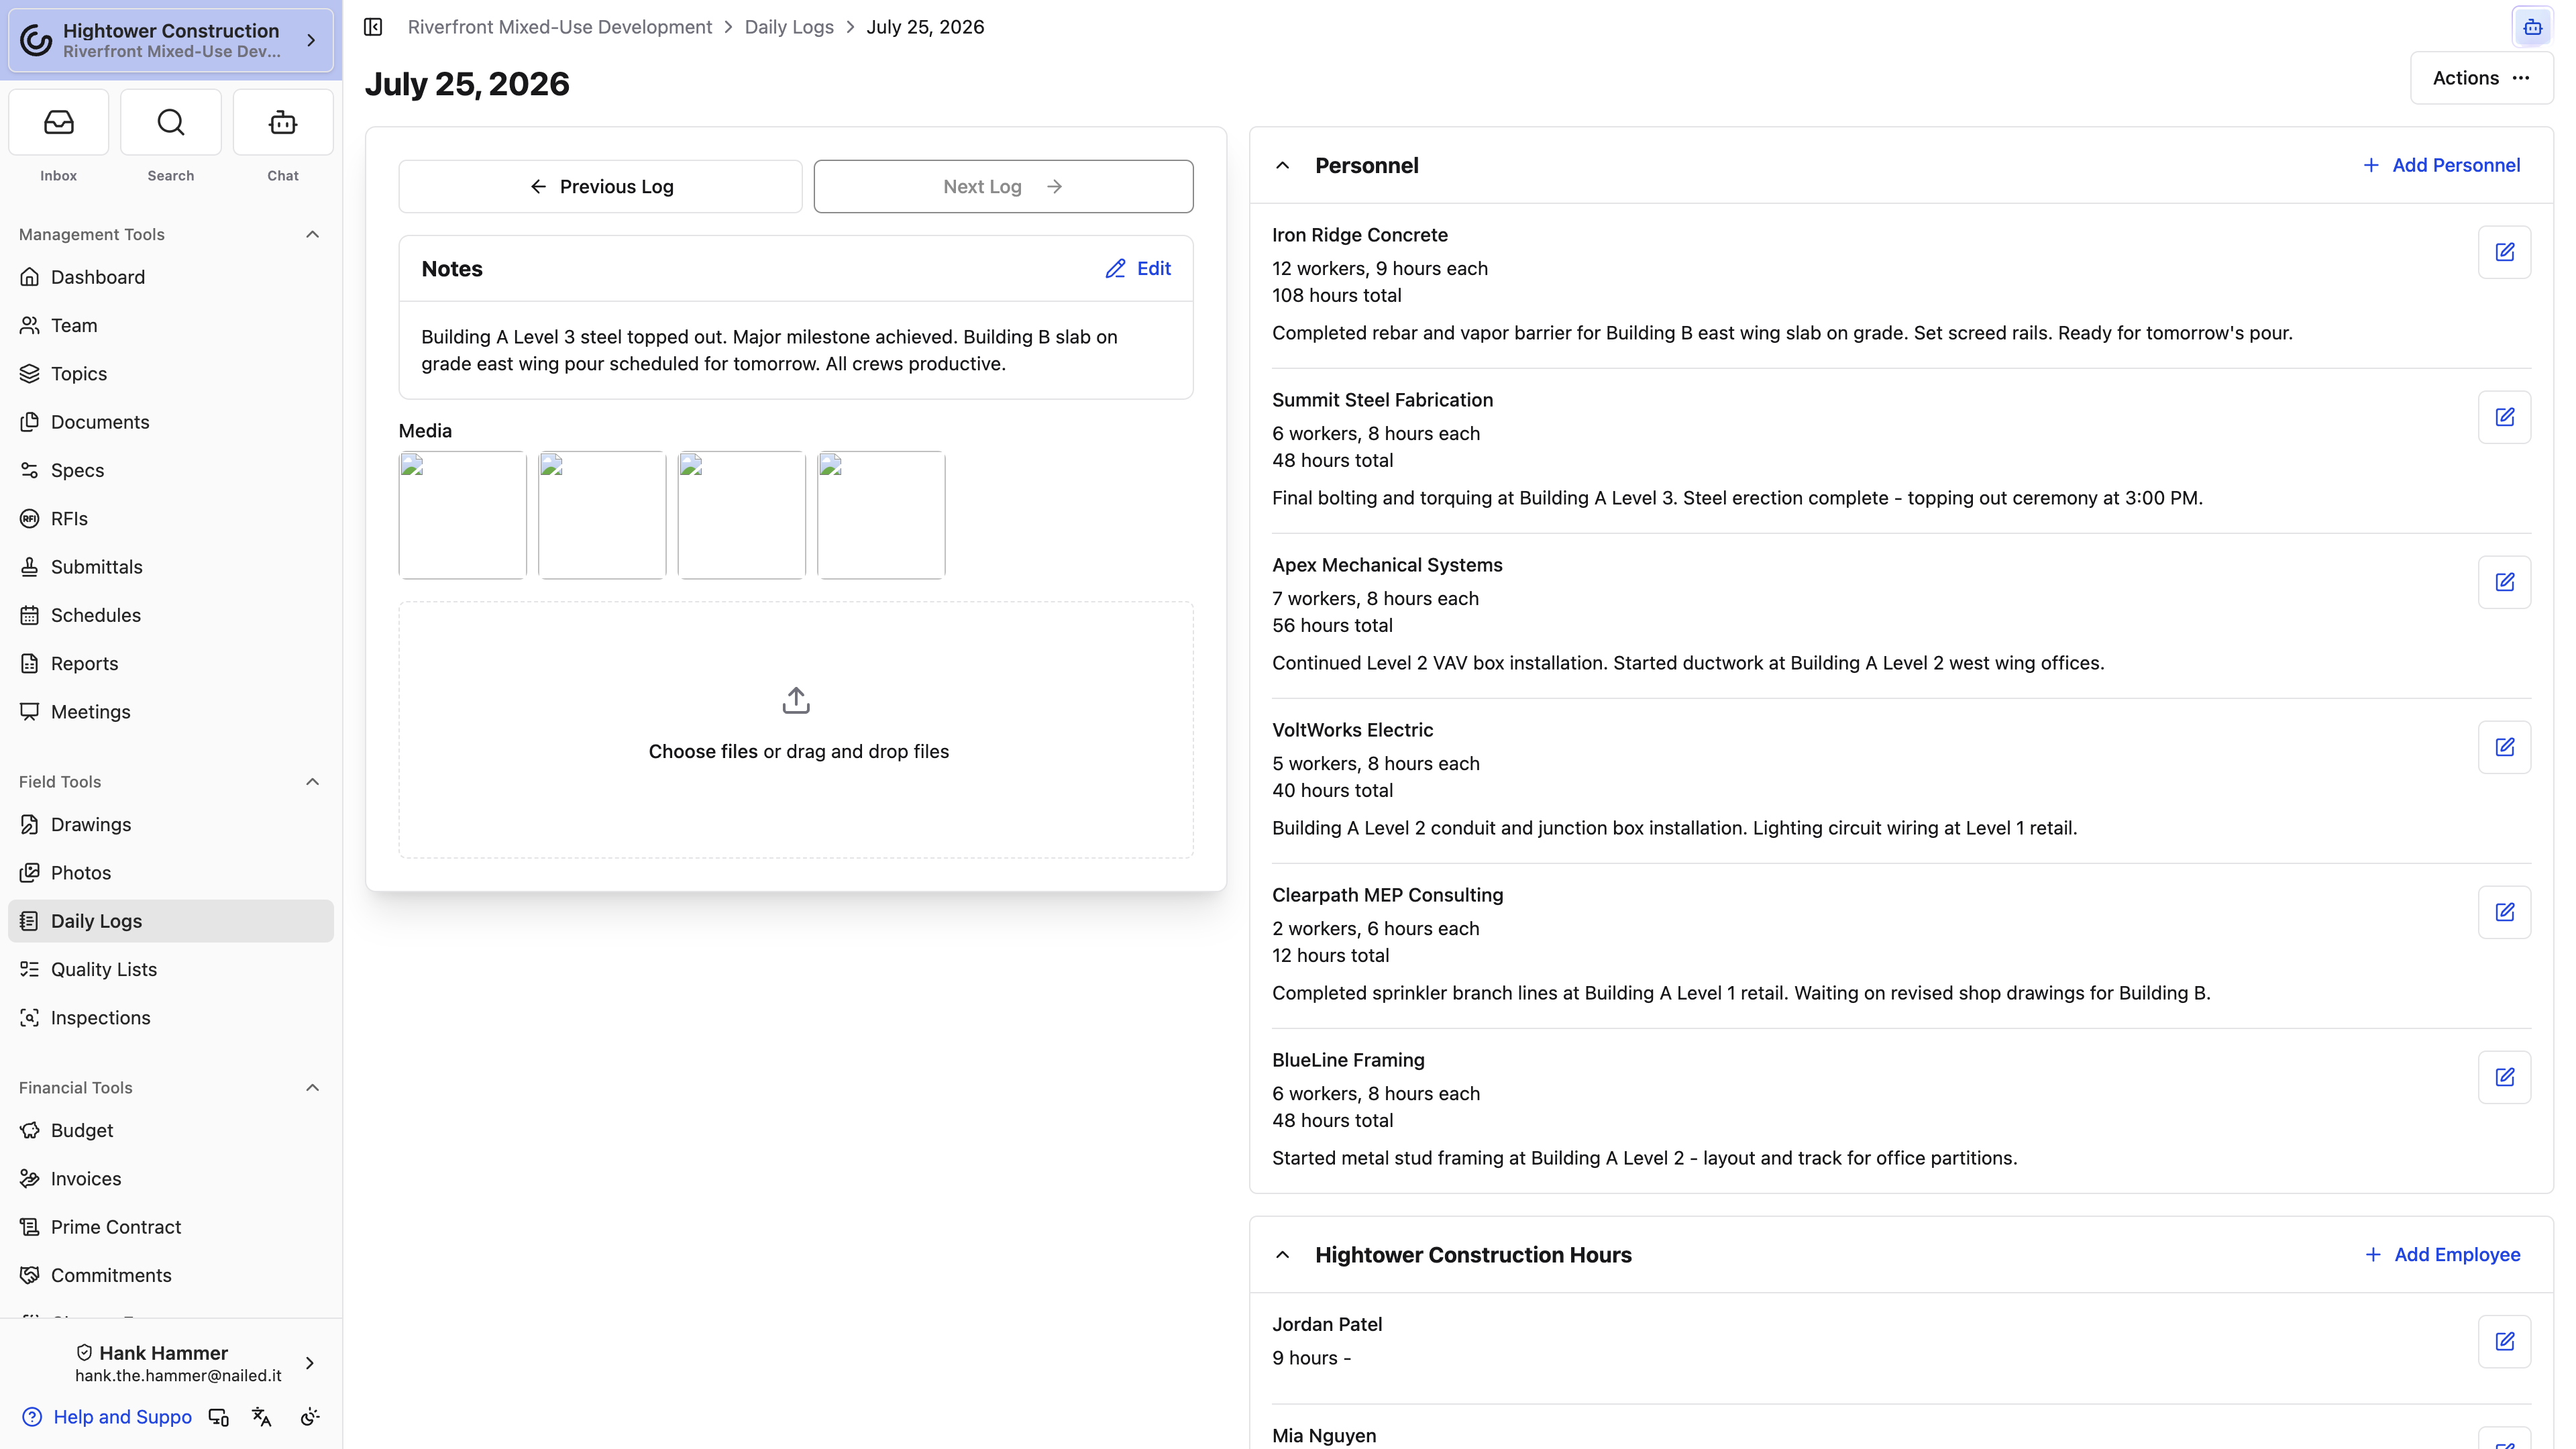Click Daily Logs breadcrumb

[789, 27]
